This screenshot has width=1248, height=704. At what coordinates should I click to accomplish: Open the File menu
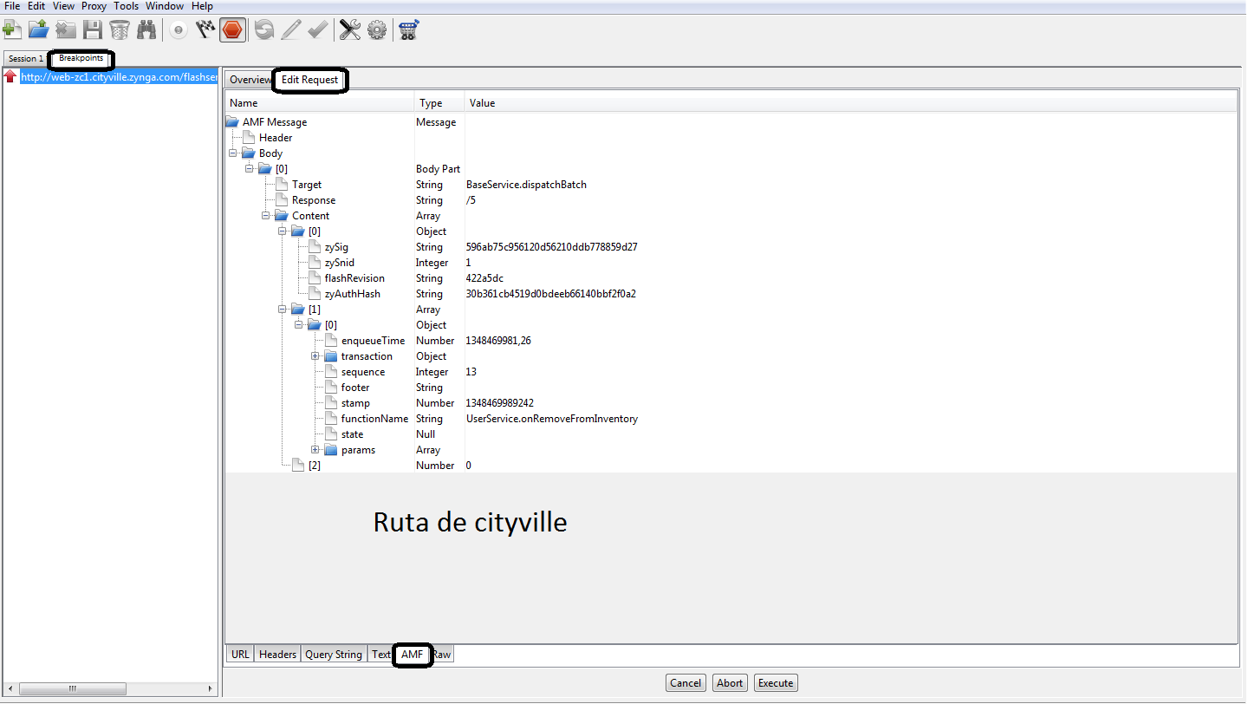13,6
